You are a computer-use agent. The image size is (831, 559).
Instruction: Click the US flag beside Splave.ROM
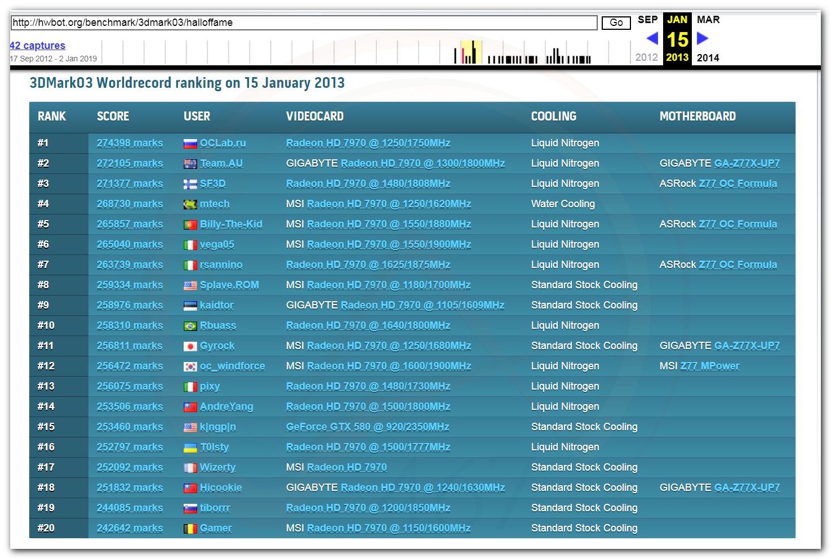pos(190,285)
